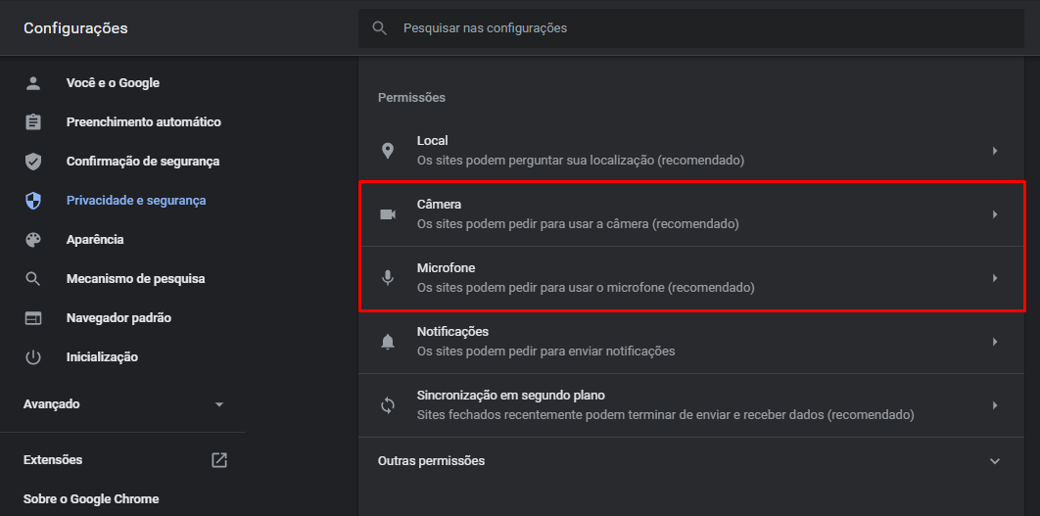Expand the Avançado section in sidebar
Screen dimensions: 1040x516
[219, 404]
